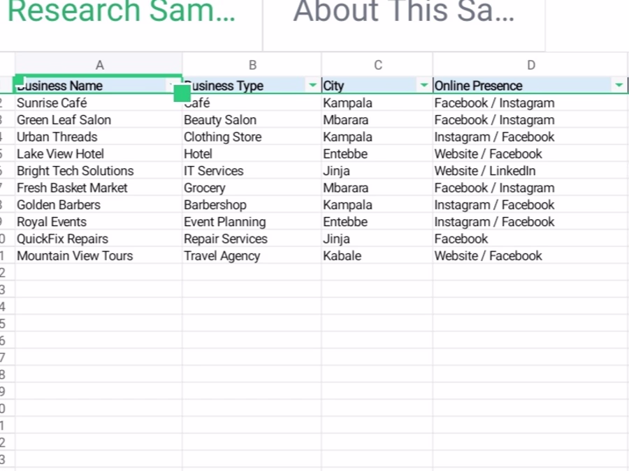Select the Clothing Store cell

pos(252,137)
